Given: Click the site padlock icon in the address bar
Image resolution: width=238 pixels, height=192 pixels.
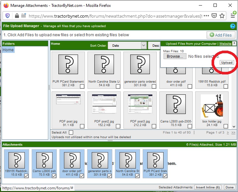Looking at the screenshot, I should tap(16, 16).
